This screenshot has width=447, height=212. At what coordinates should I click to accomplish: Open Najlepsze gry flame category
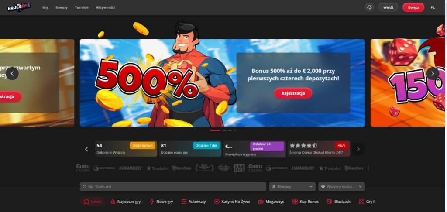[126, 202]
